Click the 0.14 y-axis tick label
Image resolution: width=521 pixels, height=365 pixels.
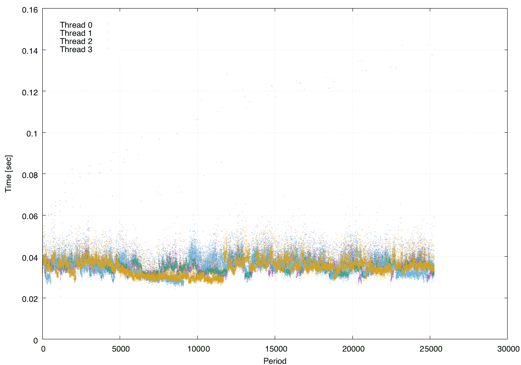tap(30, 50)
